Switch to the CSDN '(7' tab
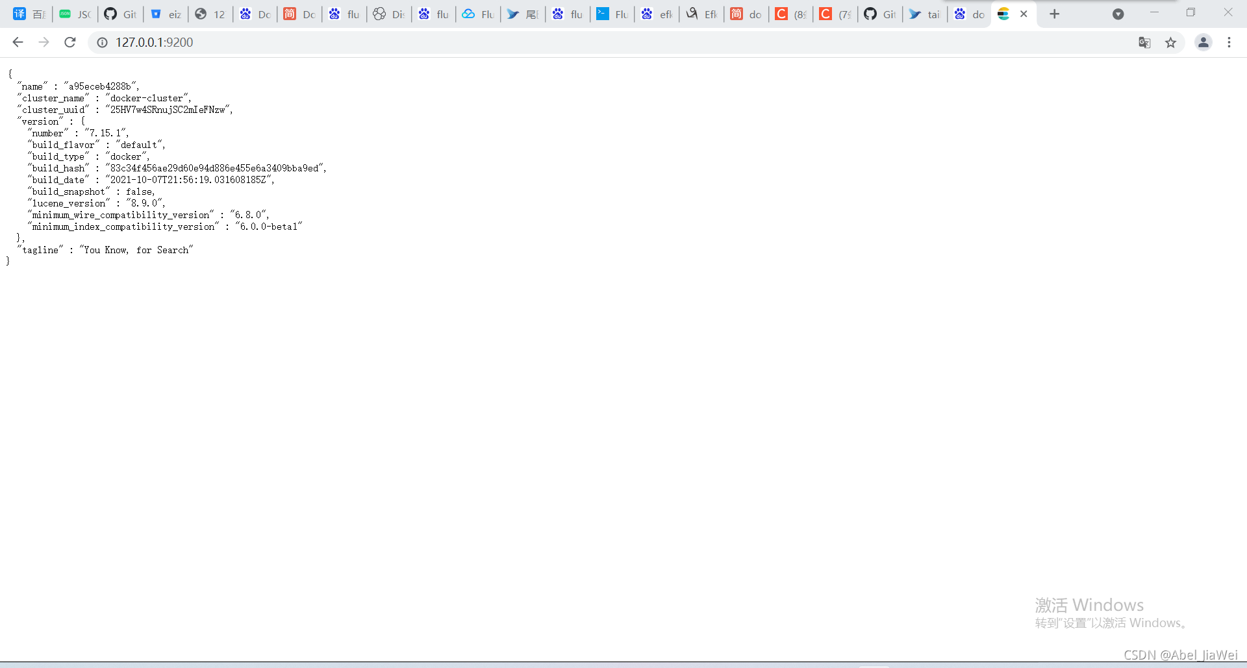This screenshot has height=668, width=1247. click(x=835, y=14)
